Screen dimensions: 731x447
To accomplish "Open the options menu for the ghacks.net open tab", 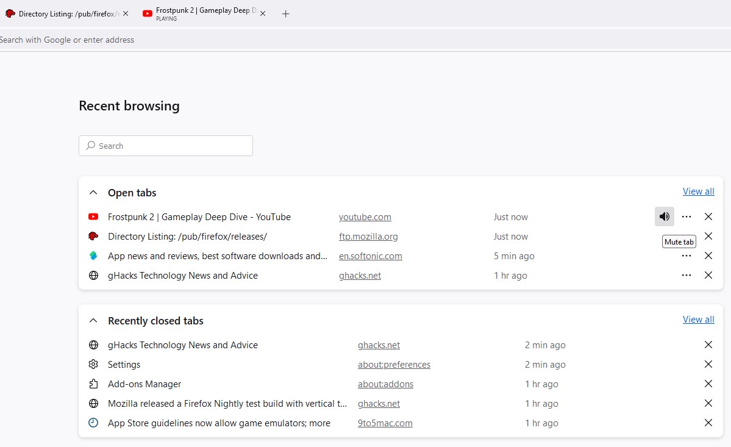I will point(686,275).
